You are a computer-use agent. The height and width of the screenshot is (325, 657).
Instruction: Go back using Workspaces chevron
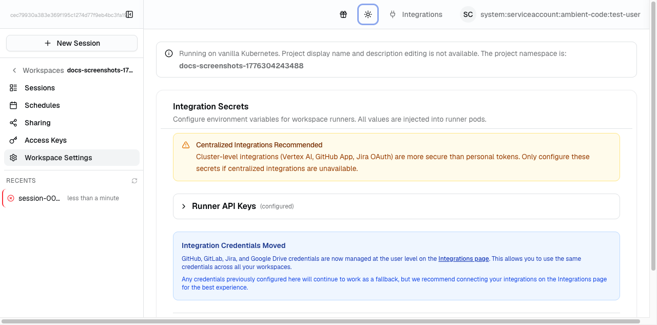tap(14, 70)
